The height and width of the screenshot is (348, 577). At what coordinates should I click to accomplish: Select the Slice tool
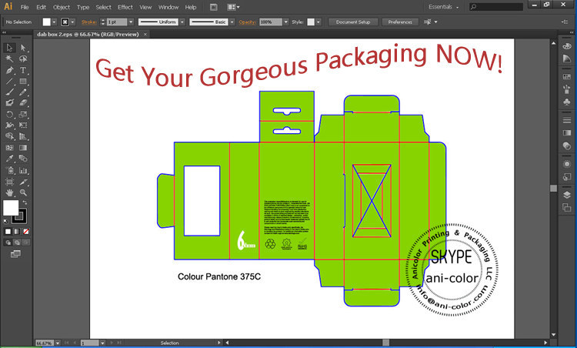pos(23,182)
